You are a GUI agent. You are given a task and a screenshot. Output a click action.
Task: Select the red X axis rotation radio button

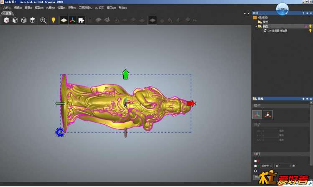pos(255,161)
